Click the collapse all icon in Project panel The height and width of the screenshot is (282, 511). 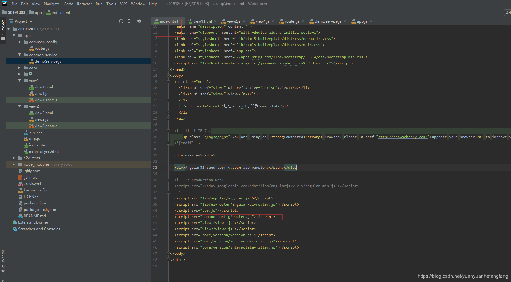pyautogui.click(x=129, y=21)
